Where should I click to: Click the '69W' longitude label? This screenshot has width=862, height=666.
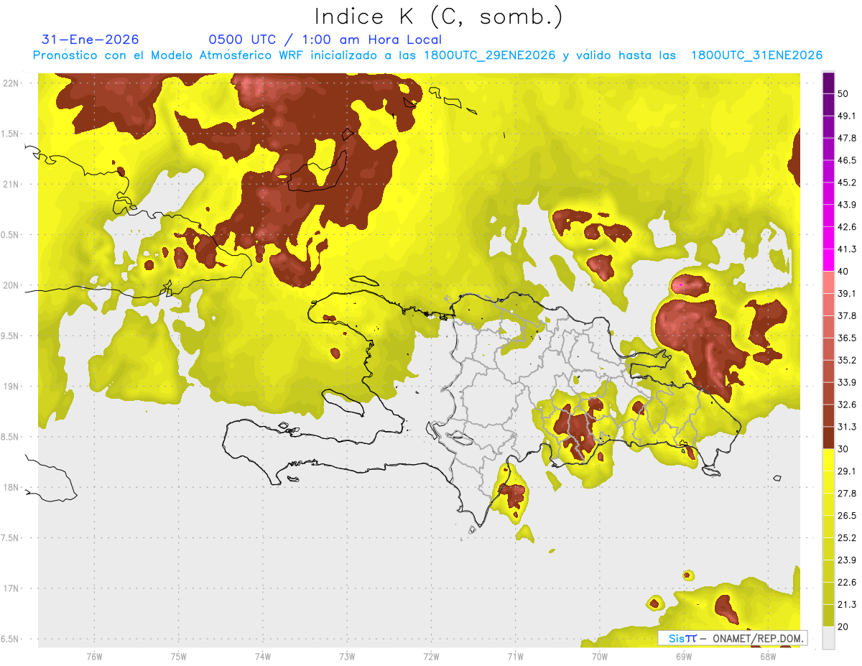tap(683, 656)
